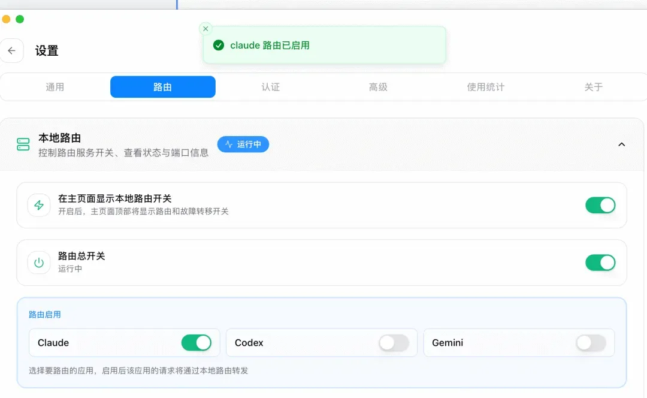
Task: Click the 设置 page title
Action: point(47,51)
